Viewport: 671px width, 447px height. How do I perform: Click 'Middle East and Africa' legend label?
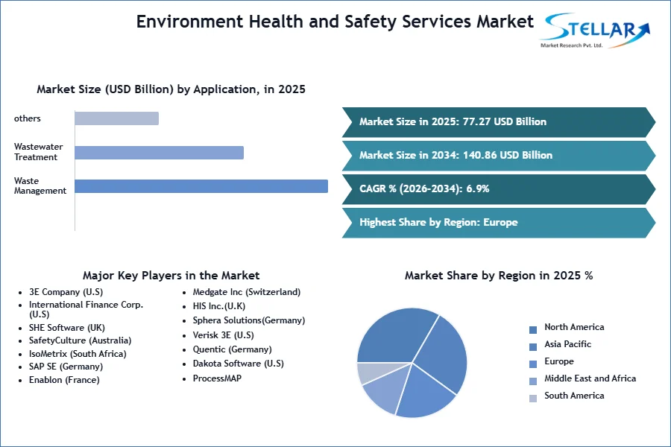tap(590, 378)
